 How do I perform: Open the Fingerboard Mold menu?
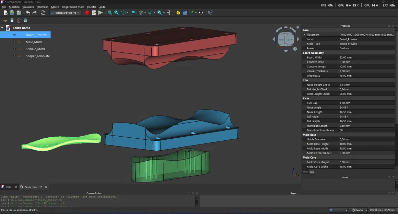73,7
